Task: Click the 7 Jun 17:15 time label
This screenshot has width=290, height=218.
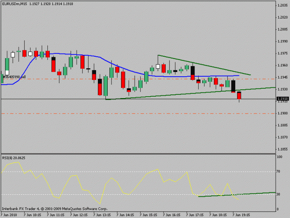Action: (195, 215)
